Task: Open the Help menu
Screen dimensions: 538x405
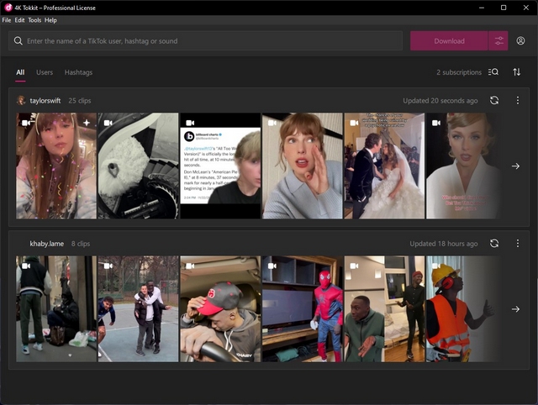Action: 50,20
